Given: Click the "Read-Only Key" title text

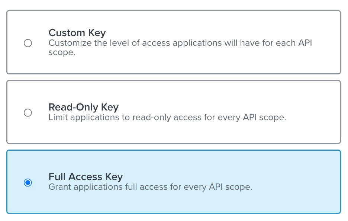Looking at the screenshot, I should (83, 108).
